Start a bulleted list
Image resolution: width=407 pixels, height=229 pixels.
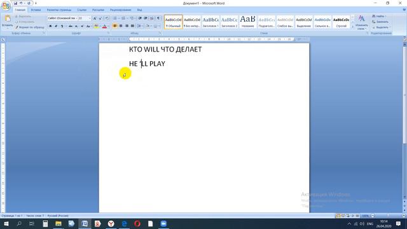tap(115, 18)
